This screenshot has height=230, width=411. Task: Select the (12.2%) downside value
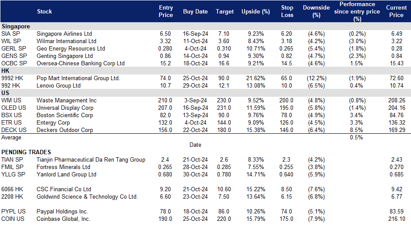click(x=316, y=78)
